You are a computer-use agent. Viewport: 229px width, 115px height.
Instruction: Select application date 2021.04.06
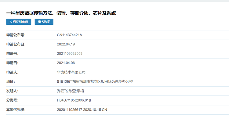pyautogui.click(x=66, y=63)
